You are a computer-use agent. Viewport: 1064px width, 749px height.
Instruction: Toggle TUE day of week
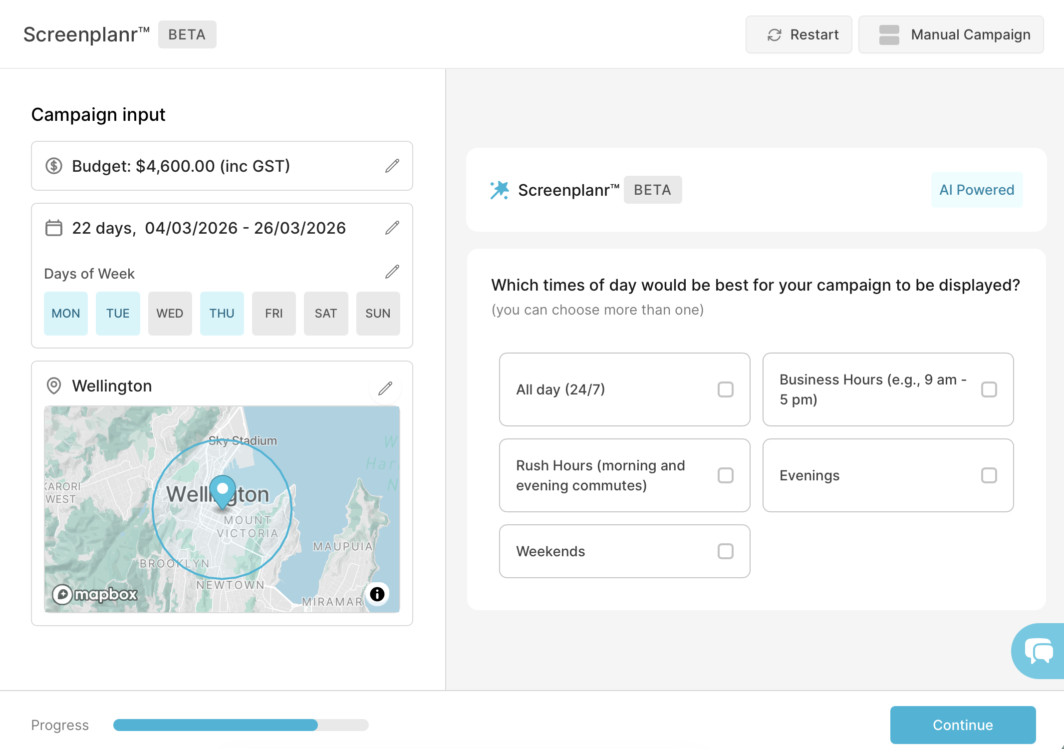point(118,314)
